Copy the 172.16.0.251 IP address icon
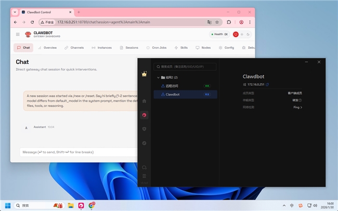This screenshot has width=338, height=211. 267,85
